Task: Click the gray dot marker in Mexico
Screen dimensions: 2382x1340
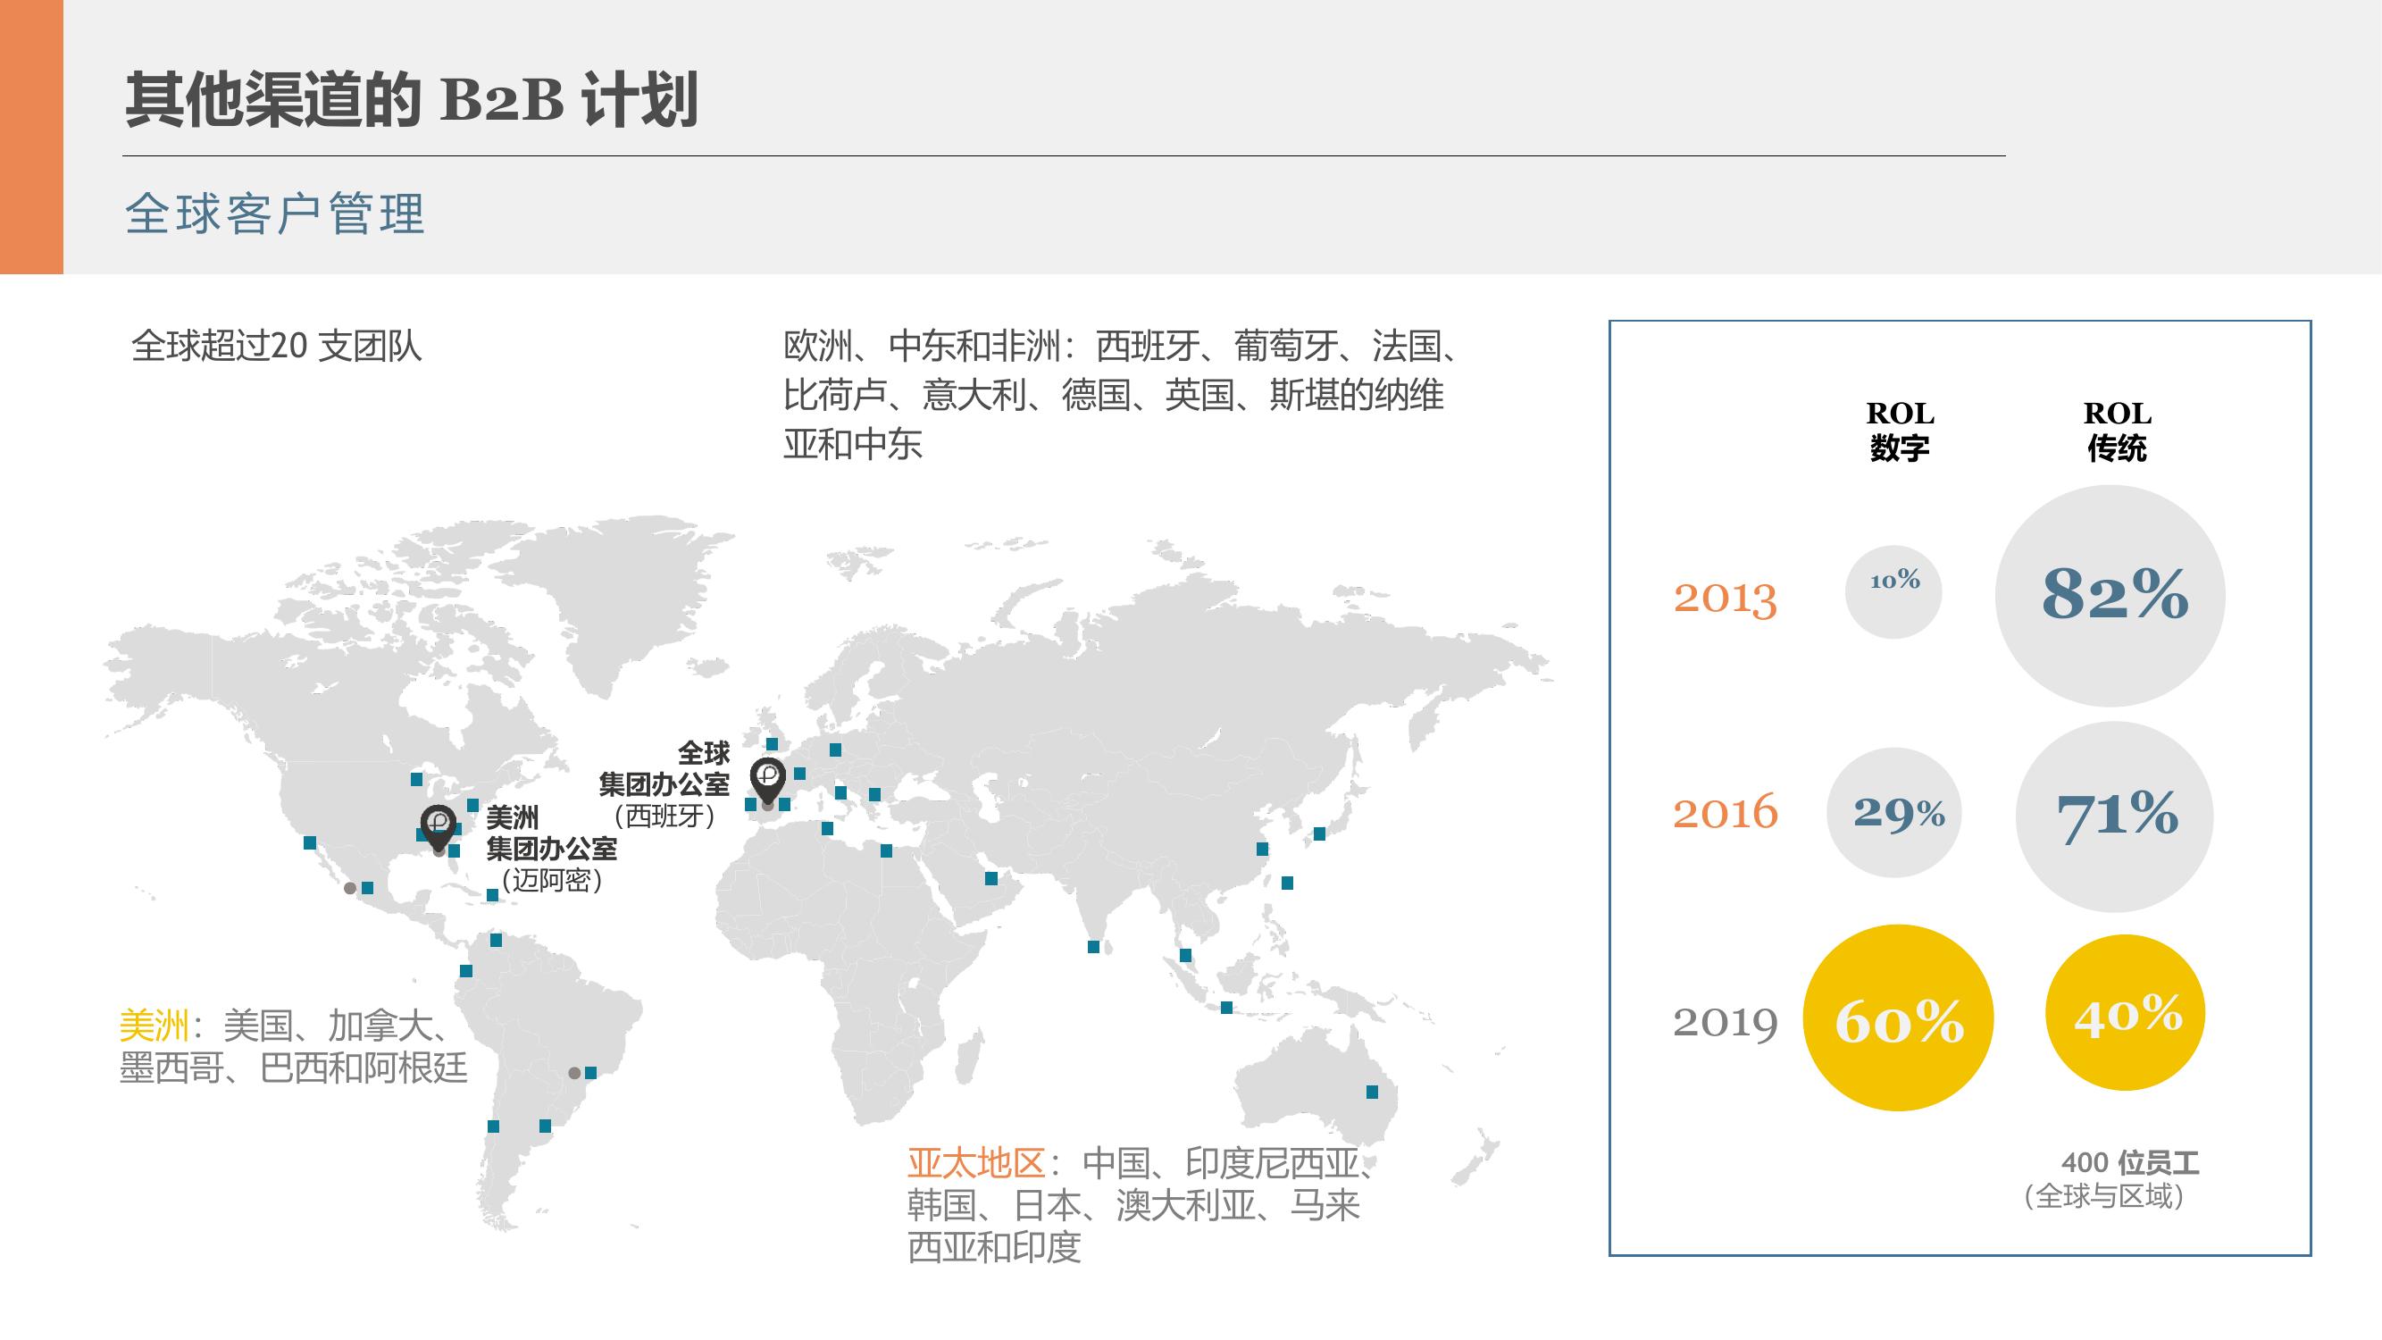Action: coord(349,888)
